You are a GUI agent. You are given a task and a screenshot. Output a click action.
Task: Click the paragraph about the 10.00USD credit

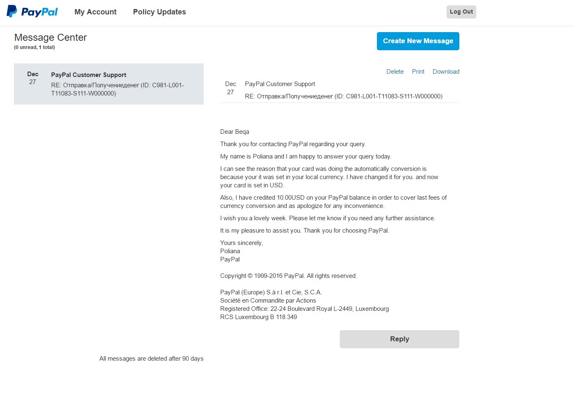(333, 202)
